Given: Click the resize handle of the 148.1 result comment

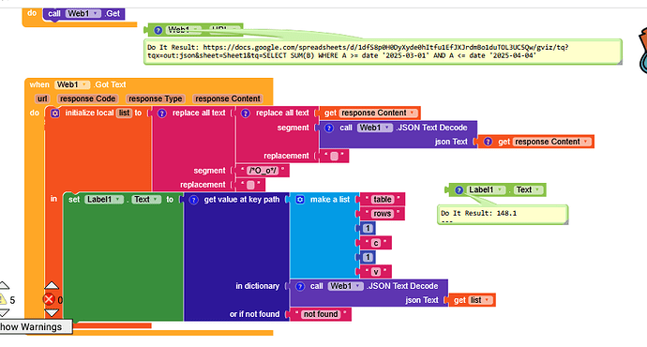Looking at the screenshot, I should tap(565, 222).
